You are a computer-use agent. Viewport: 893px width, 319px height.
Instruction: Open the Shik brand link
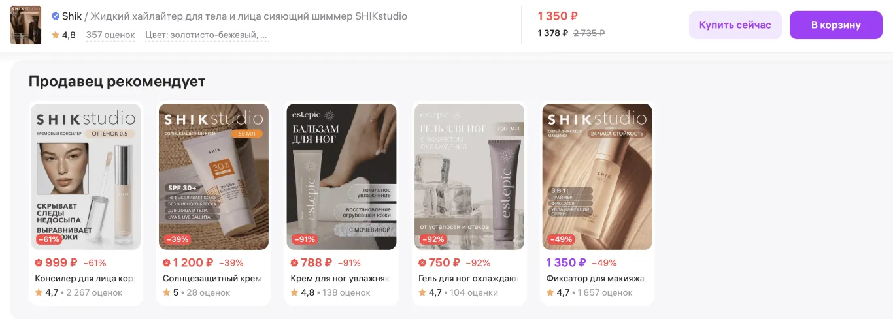click(x=72, y=16)
